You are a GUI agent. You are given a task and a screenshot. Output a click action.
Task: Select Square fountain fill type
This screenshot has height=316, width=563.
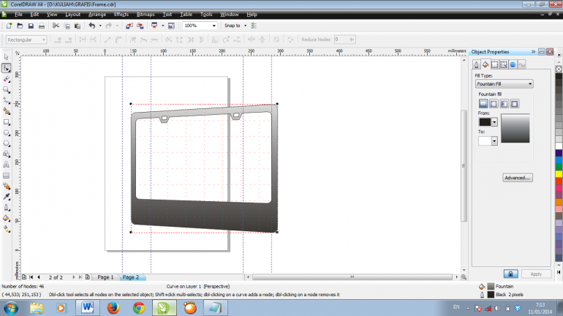click(515, 104)
